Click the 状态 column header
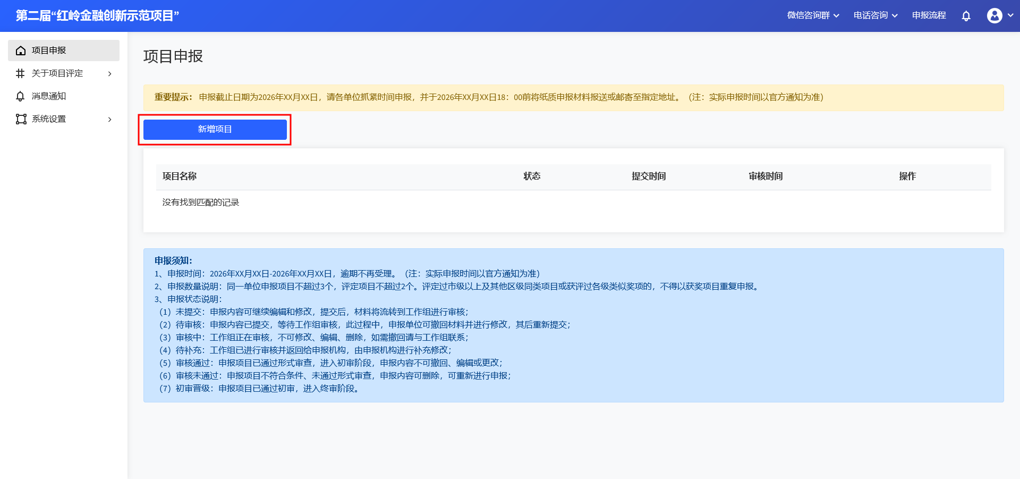1020x479 pixels. tap(531, 177)
